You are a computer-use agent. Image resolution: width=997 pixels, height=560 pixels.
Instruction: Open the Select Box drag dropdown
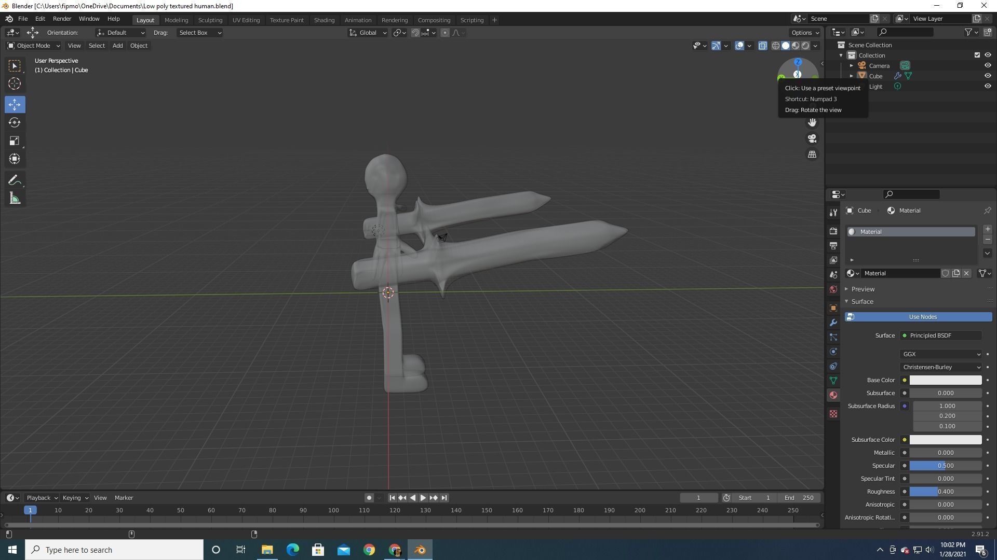click(x=199, y=32)
